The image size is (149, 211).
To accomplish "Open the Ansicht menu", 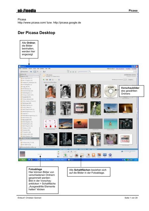I will point(30,69).
